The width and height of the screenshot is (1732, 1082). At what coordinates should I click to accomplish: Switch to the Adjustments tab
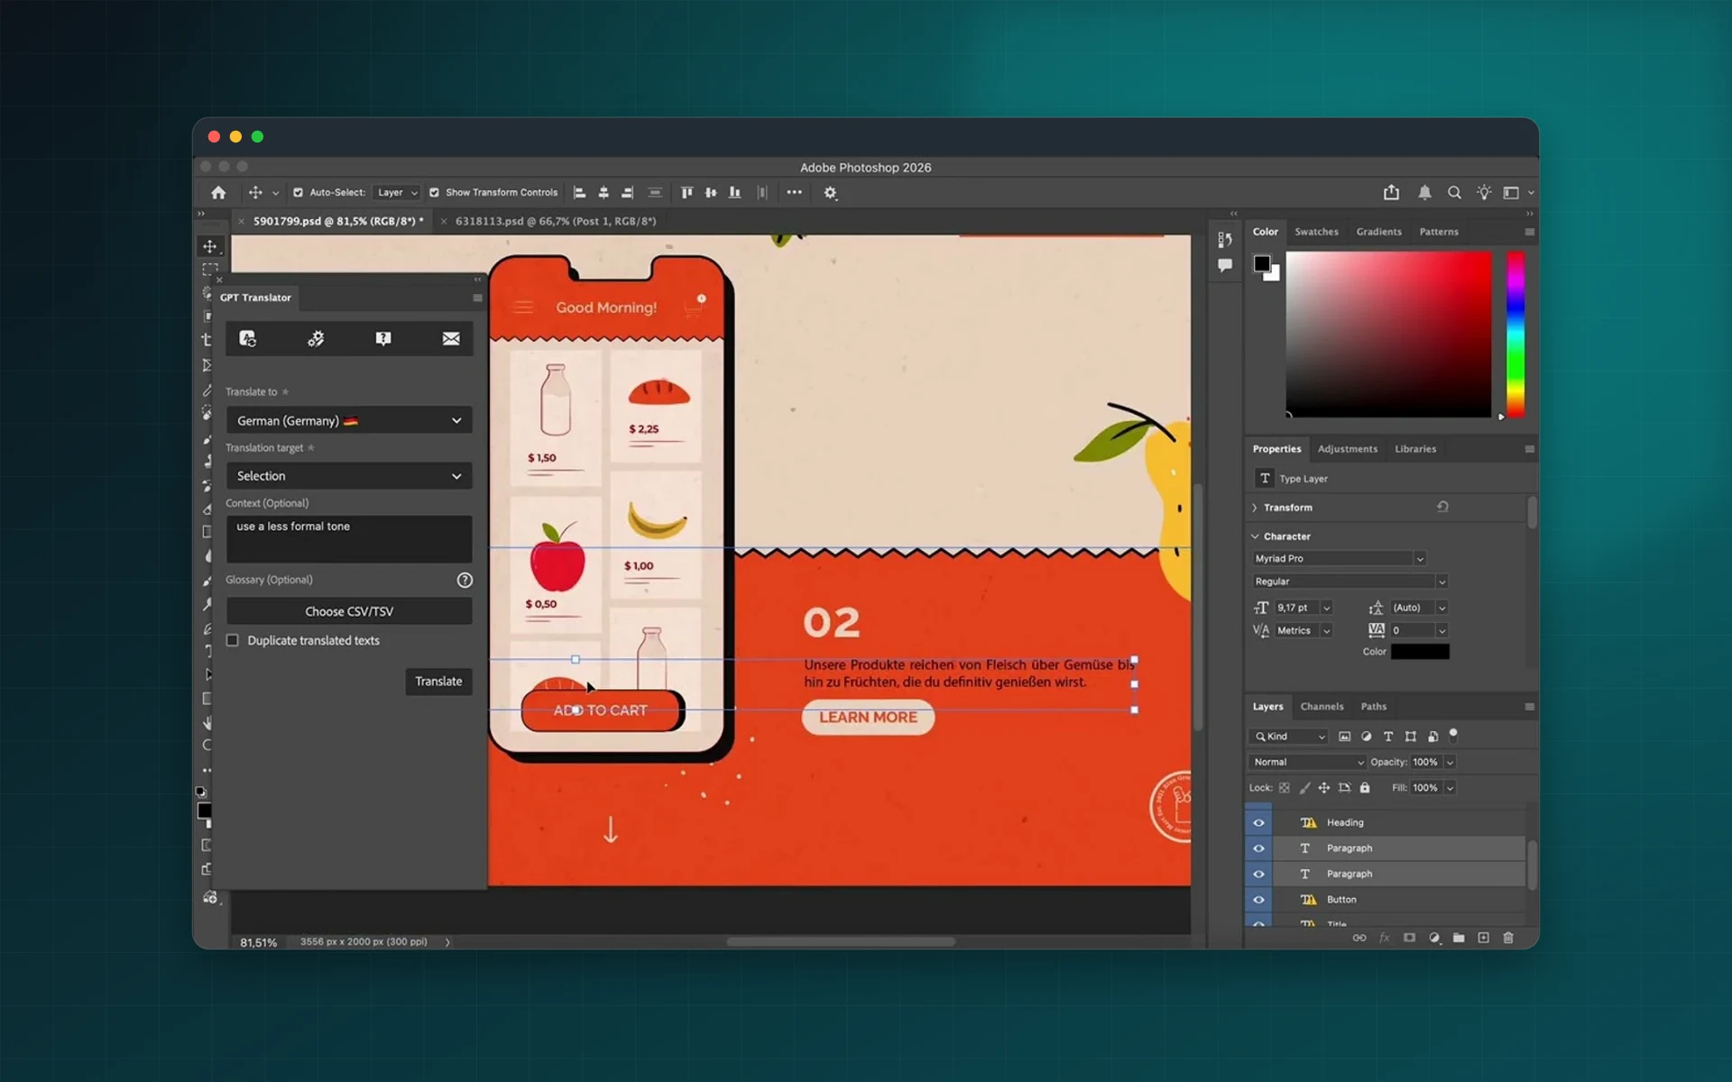[1347, 449]
